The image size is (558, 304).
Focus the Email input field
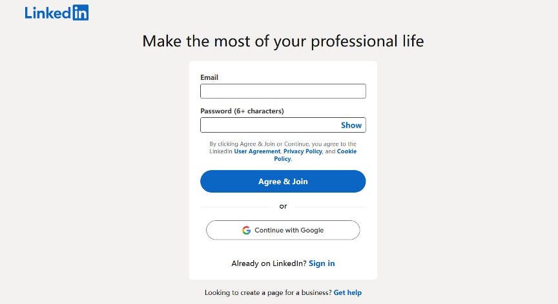[283, 91]
